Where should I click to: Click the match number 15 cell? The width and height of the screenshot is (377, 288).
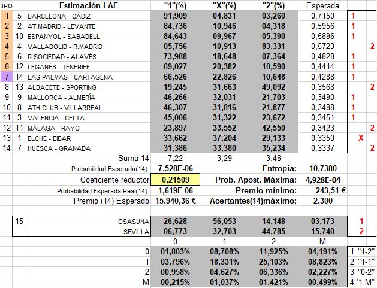19,221
